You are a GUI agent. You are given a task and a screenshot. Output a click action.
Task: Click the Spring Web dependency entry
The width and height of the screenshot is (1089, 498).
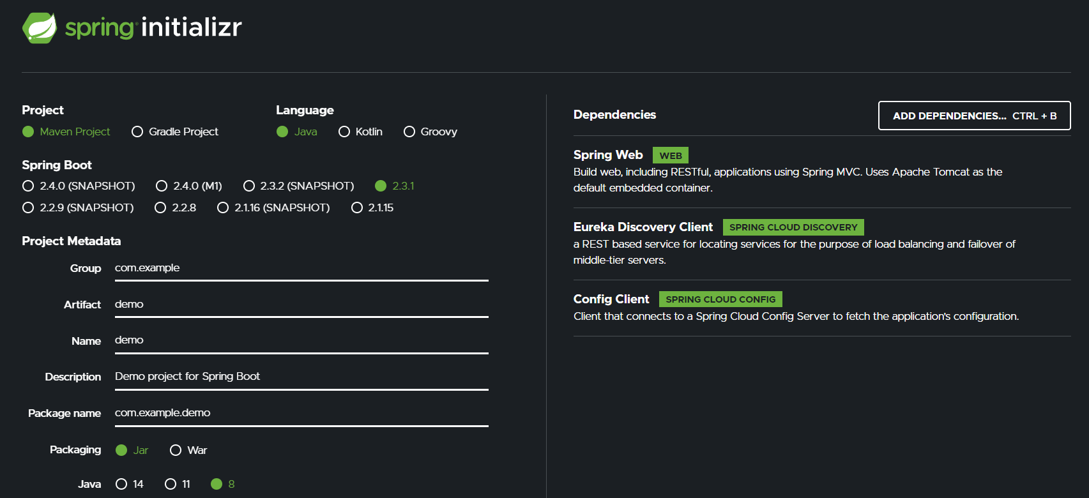(608, 155)
